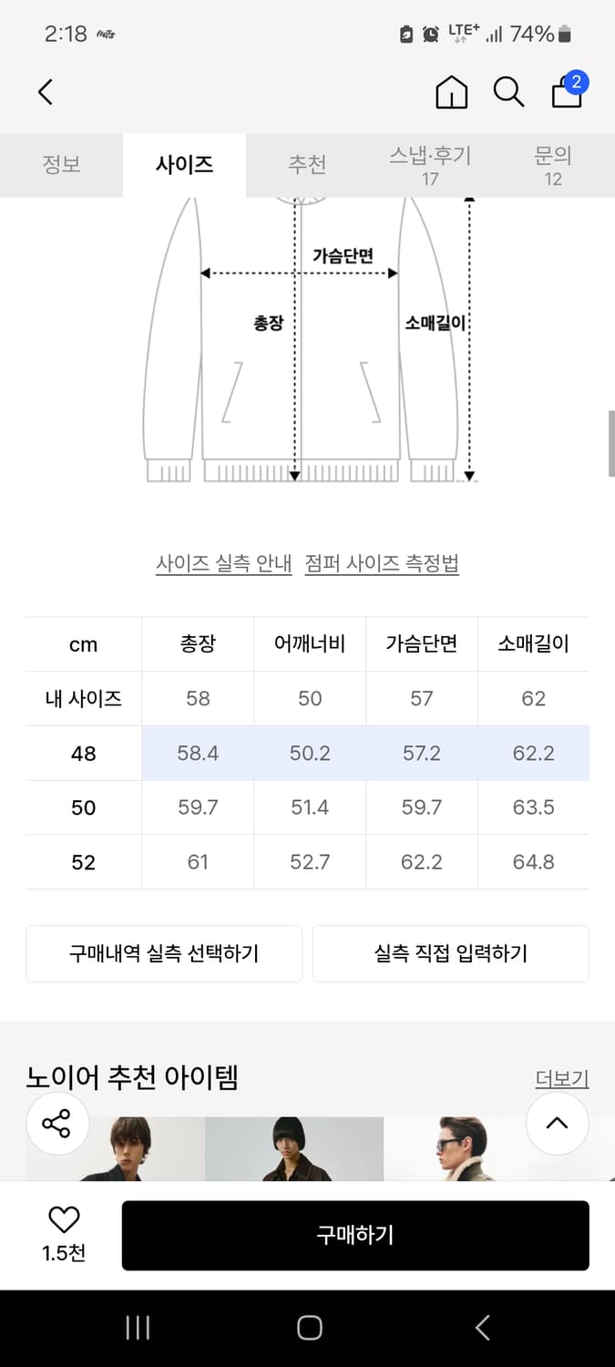Viewport: 615px width, 1367px height.
Task: Open the 사이즈 실측 안내 link
Action: (223, 563)
